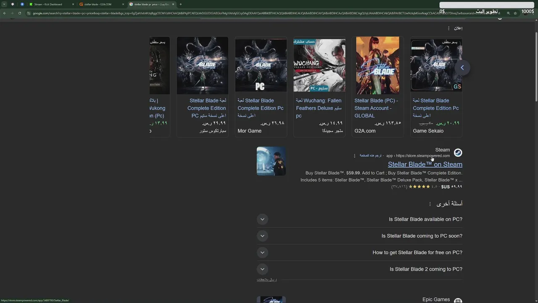This screenshot has height=303, width=538.
Task: Open the tab search dropdown arrow
Action: [x=4, y=4]
